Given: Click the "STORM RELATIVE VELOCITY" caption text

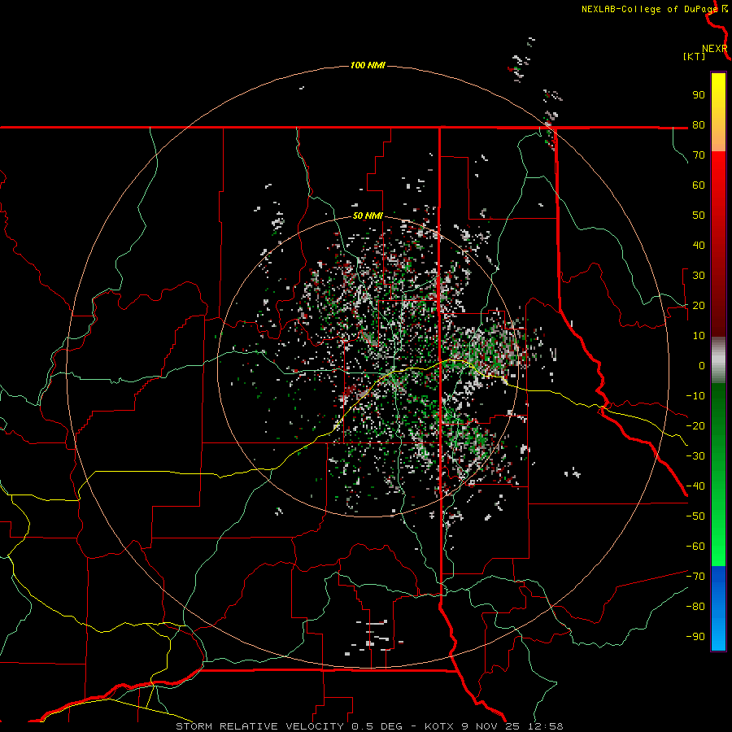Looking at the screenshot, I should [259, 726].
